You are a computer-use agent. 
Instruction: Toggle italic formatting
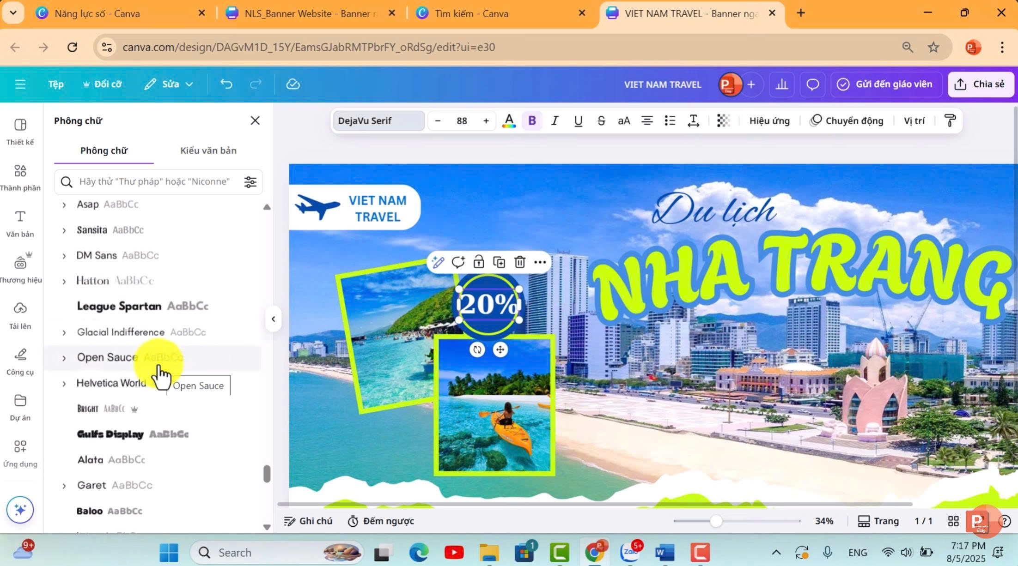[x=555, y=121]
